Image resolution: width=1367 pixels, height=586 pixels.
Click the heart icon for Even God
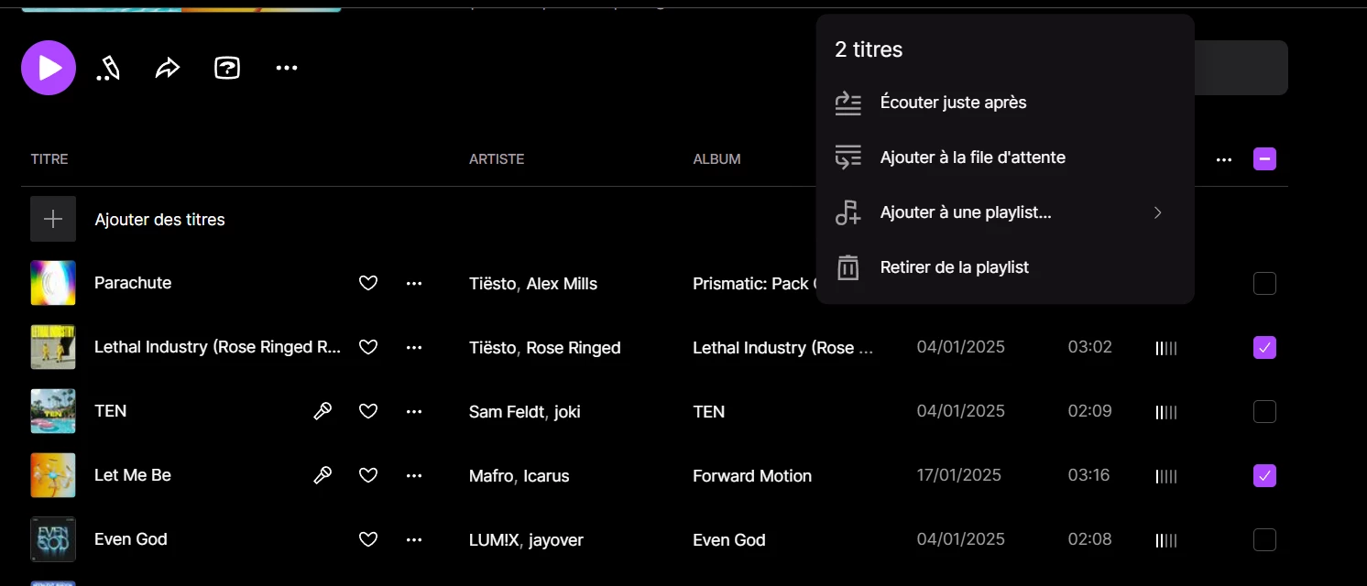pos(368,540)
